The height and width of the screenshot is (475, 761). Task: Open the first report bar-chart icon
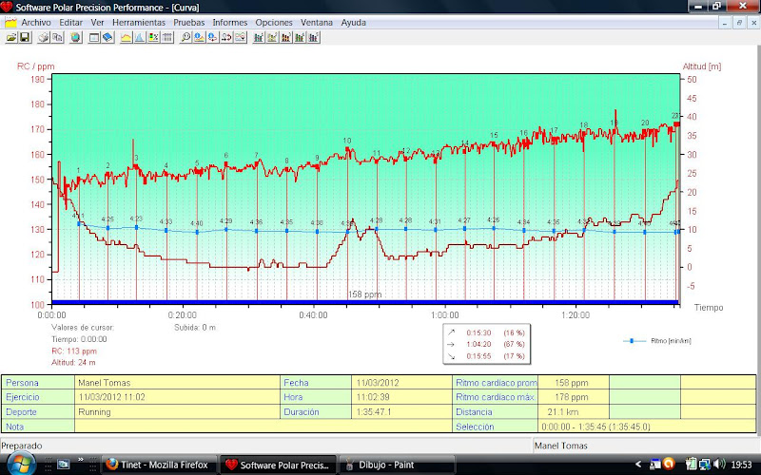click(259, 37)
